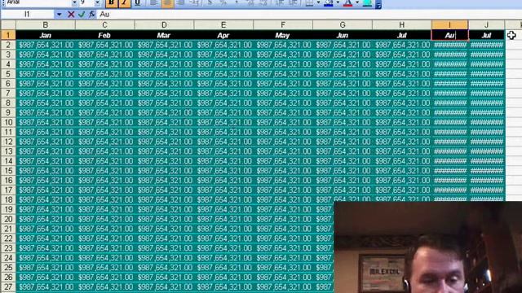522x293 pixels.
Task: Select row 27 header
Action: coord(8,287)
